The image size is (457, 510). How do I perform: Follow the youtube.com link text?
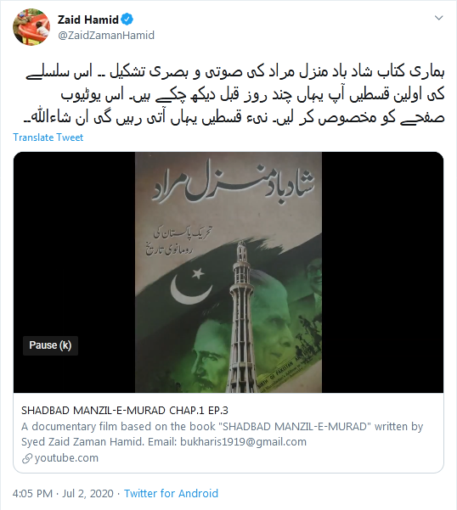[66, 458]
